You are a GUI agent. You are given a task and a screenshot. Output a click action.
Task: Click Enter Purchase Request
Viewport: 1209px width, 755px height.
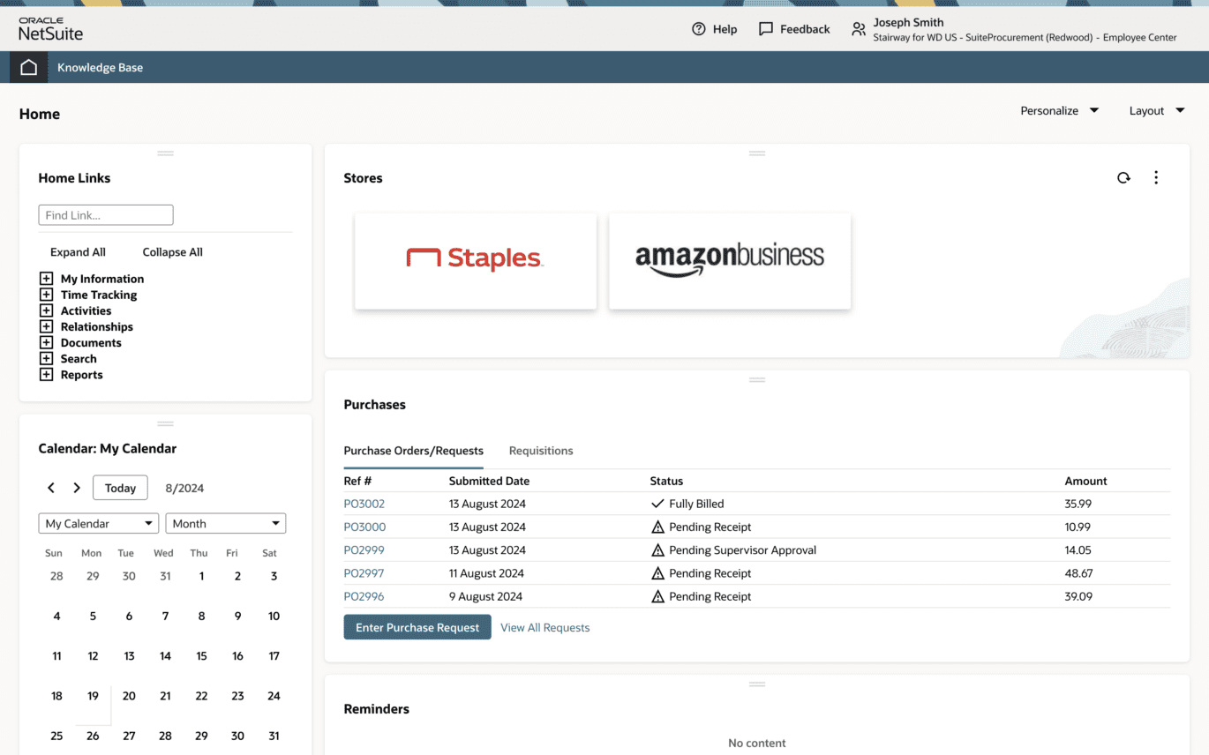coord(417,626)
